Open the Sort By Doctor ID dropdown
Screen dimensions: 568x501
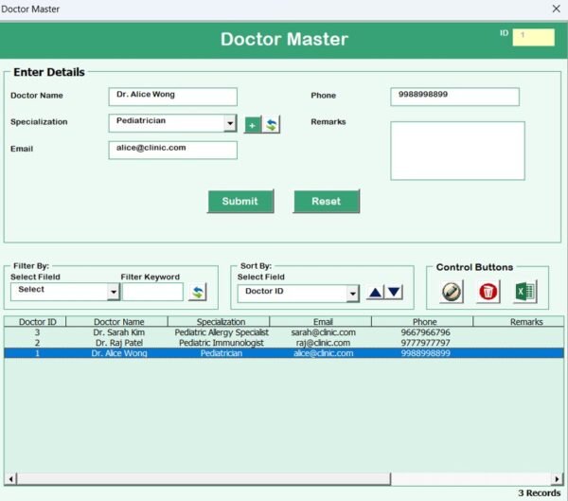(352, 294)
